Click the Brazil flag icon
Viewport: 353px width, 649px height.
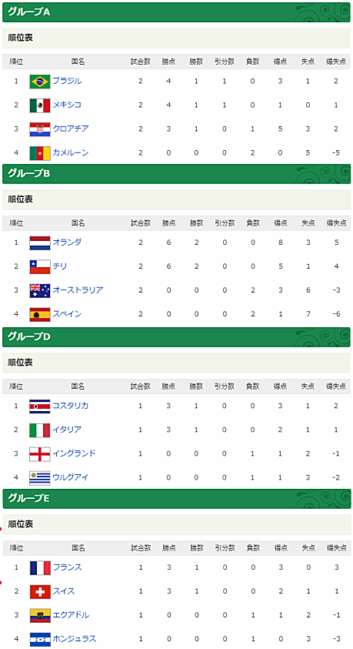(40, 82)
